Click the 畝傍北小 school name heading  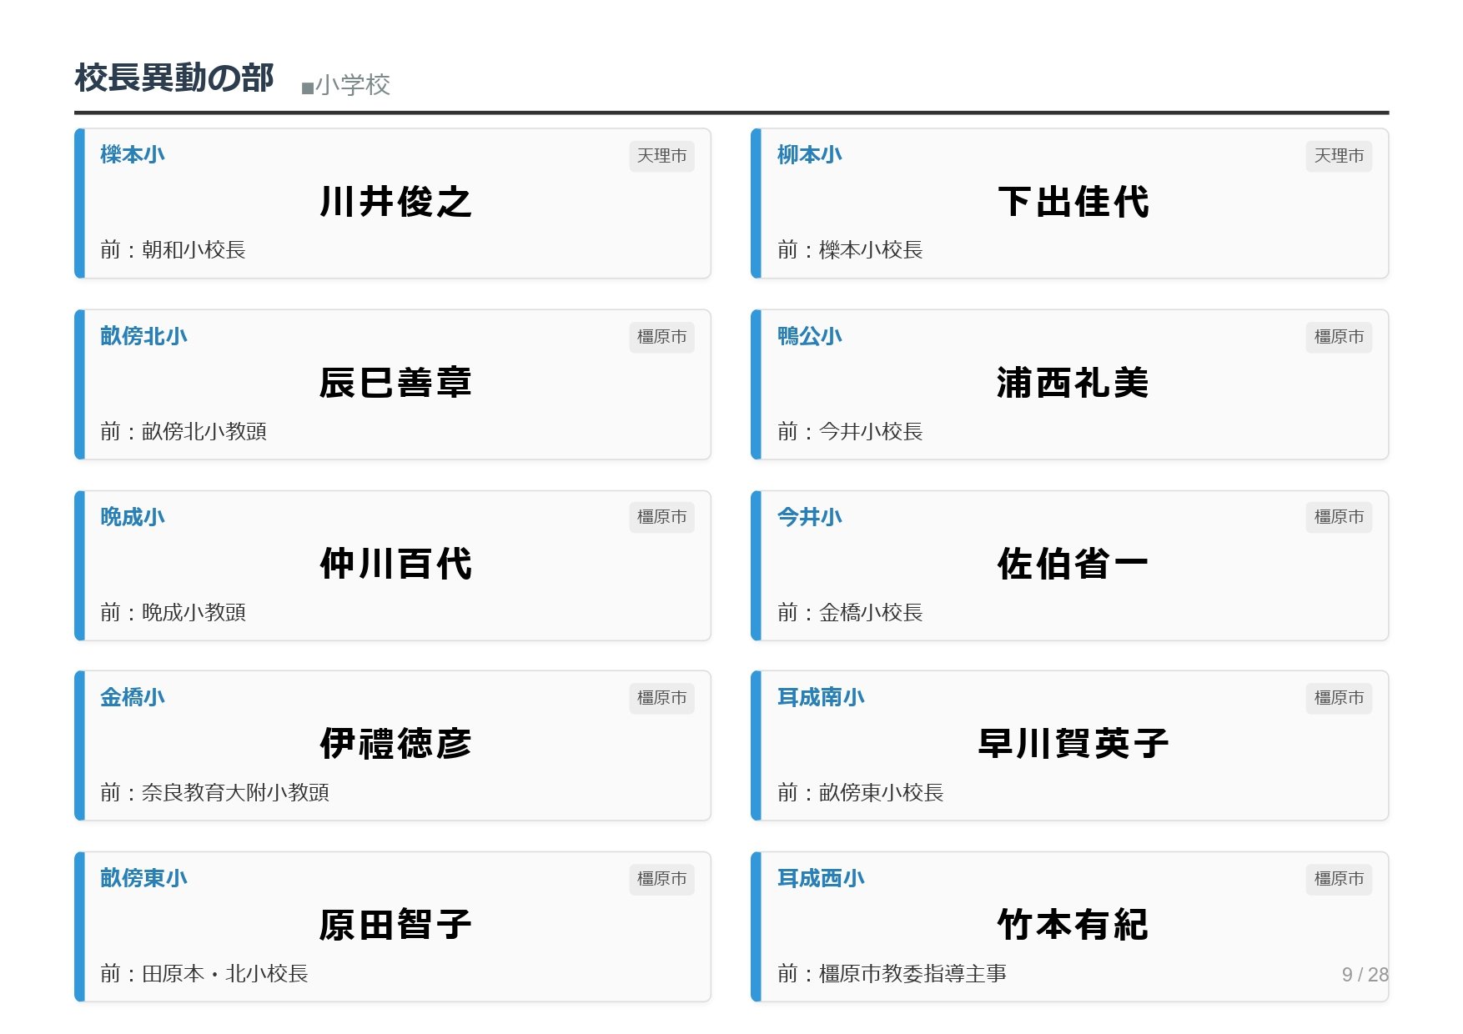click(143, 336)
